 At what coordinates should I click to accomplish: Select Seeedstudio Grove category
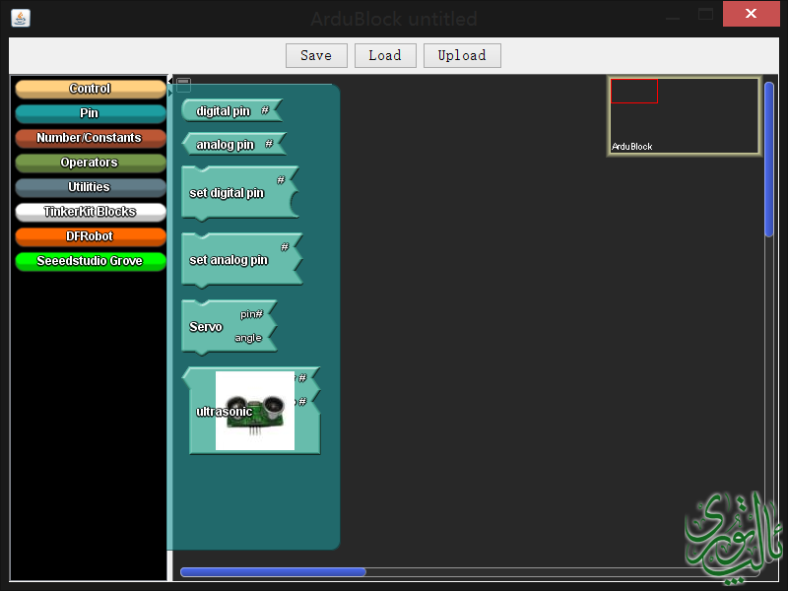[x=91, y=261]
